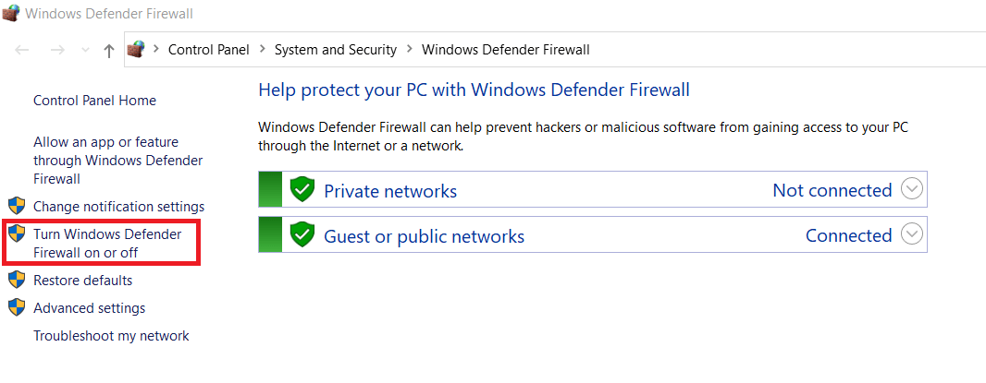Expand the Private networks section chevron
This screenshot has width=986, height=383.
pyautogui.click(x=912, y=189)
